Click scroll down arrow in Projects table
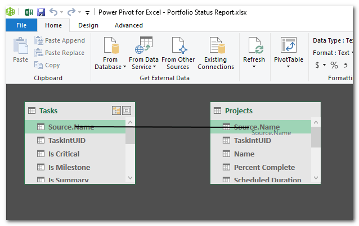Image resolution: width=359 pixels, height=226 pixels. click(316, 178)
